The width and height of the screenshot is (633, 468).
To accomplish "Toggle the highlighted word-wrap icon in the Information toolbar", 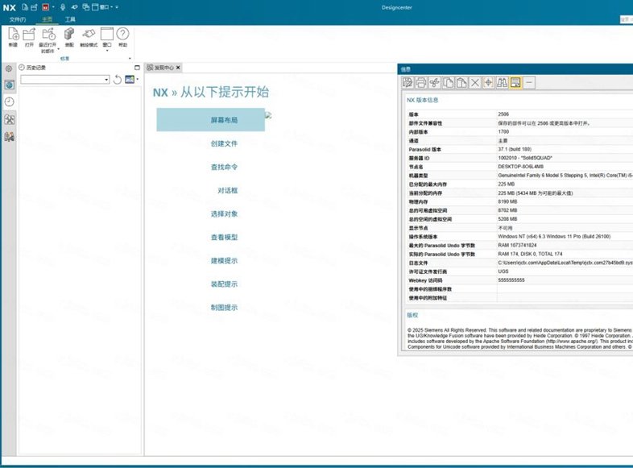I will pyautogui.click(x=515, y=83).
